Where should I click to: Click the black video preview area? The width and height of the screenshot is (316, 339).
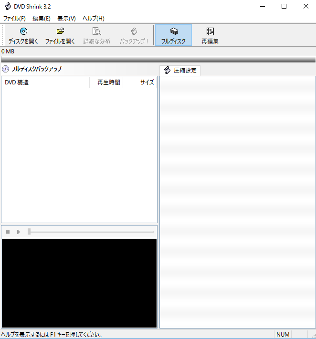click(x=79, y=283)
